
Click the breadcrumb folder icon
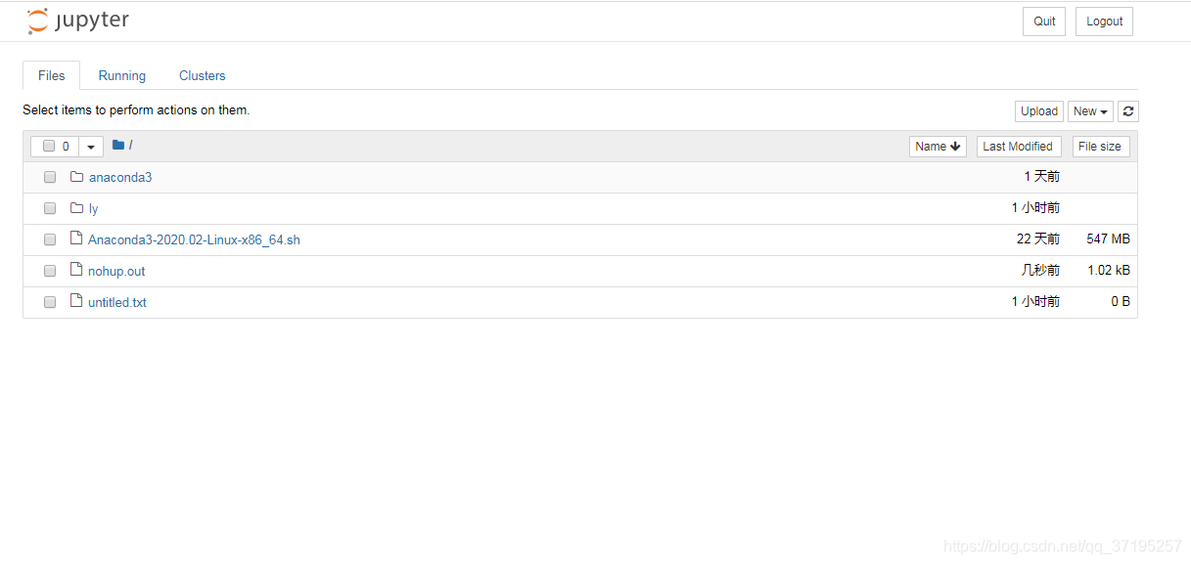pyautogui.click(x=115, y=145)
